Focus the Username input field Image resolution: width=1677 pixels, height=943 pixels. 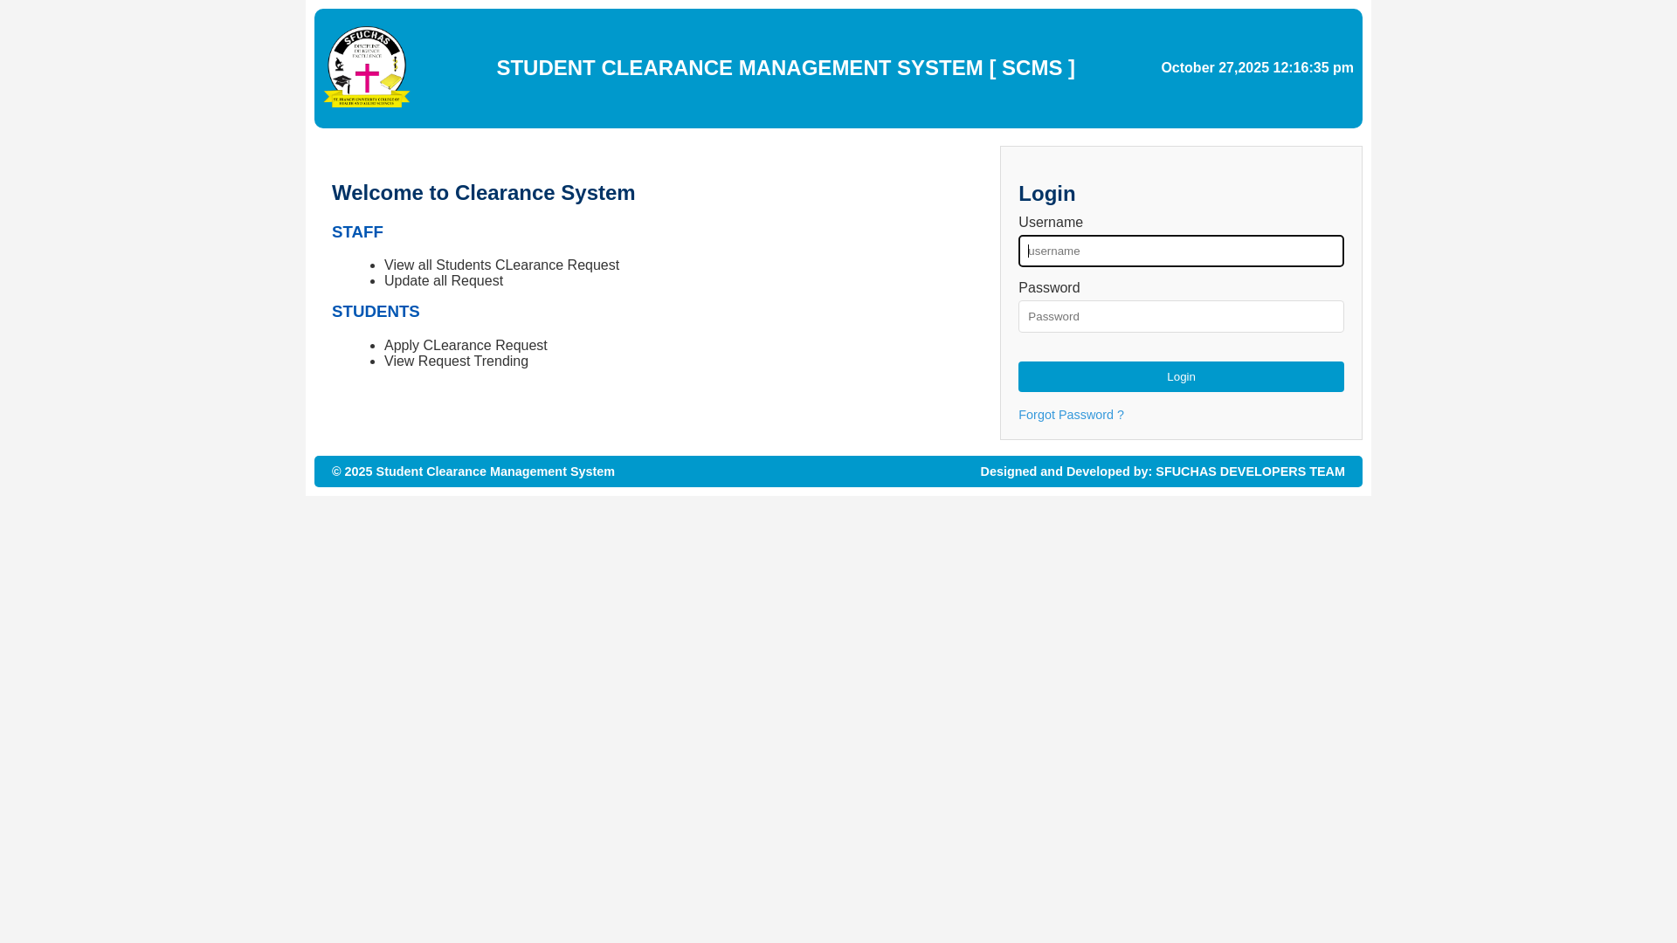tap(1180, 251)
